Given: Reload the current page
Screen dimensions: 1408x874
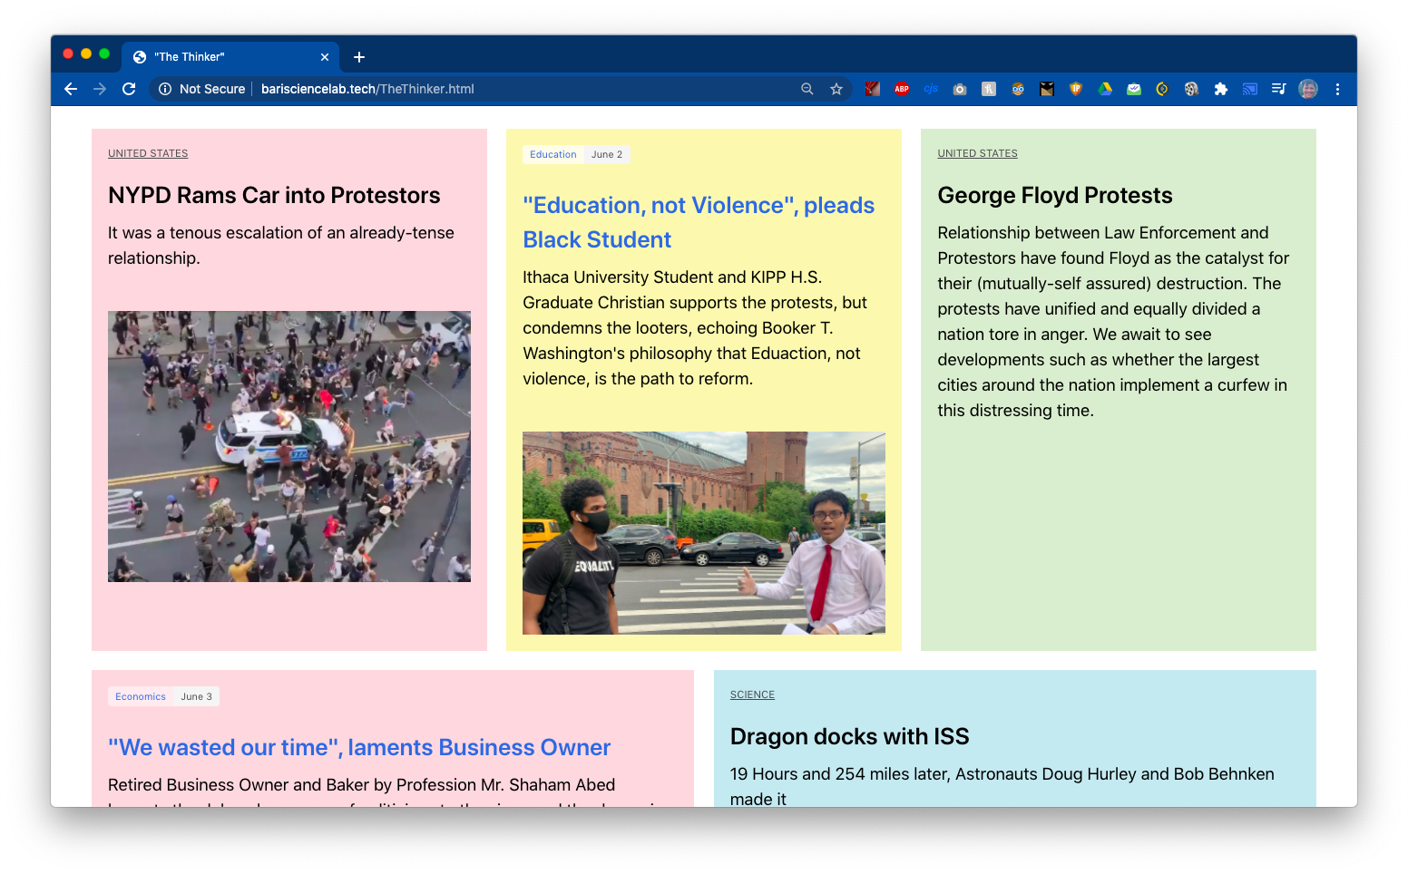Looking at the screenshot, I should tap(129, 89).
